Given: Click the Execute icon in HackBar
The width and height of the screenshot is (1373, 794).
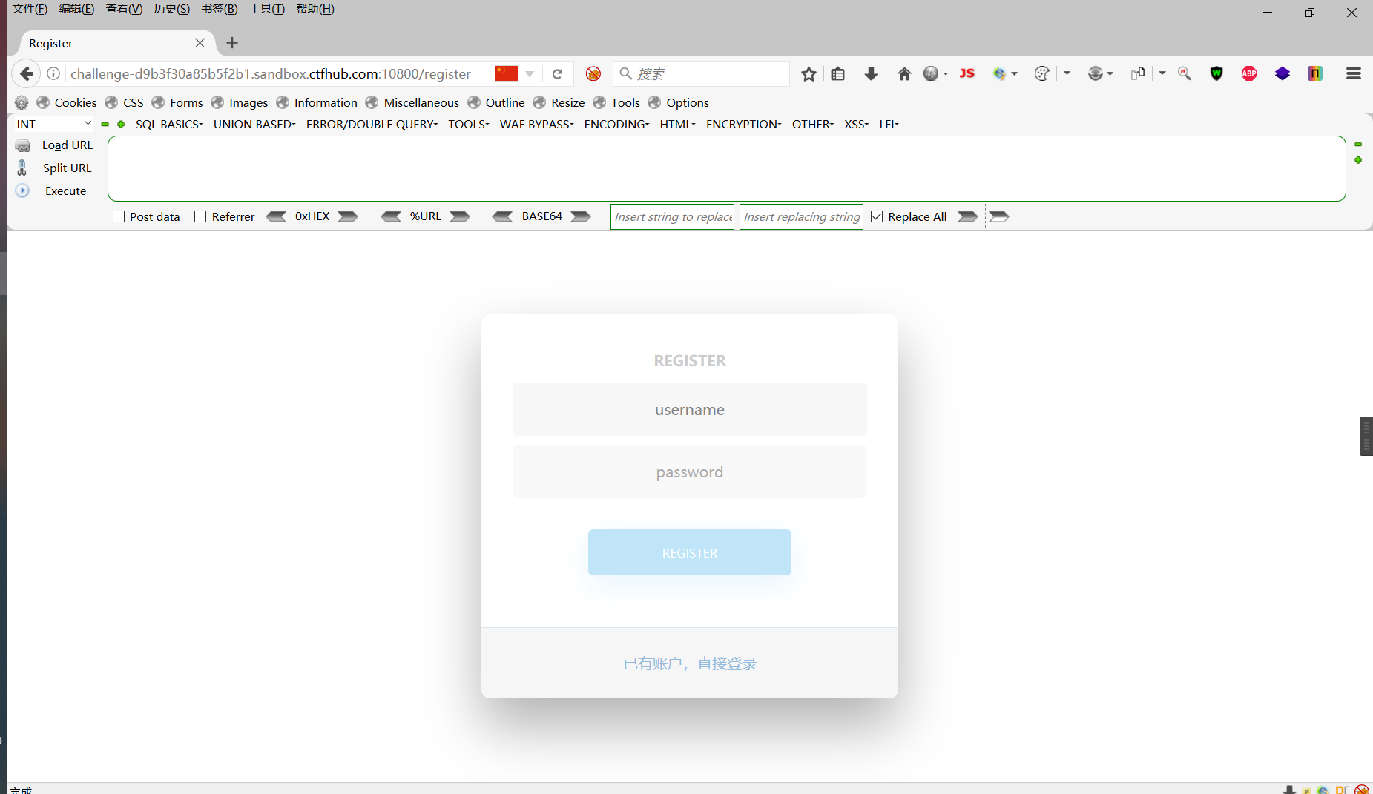Looking at the screenshot, I should coord(22,191).
